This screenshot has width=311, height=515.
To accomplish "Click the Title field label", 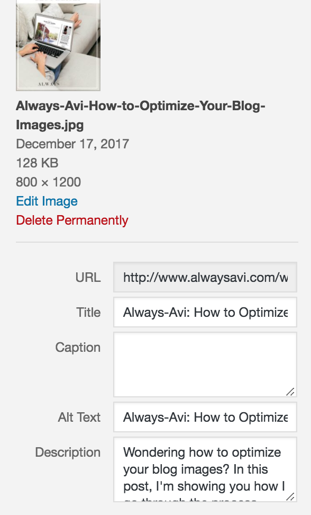I will 88,313.
